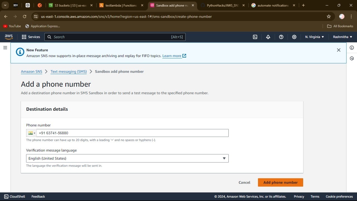
Task: Switch to the S3 buckets tab
Action: coord(70,5)
